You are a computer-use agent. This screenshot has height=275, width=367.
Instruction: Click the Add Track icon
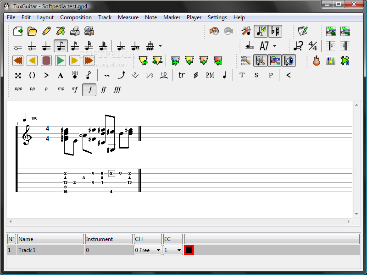(x=331, y=31)
